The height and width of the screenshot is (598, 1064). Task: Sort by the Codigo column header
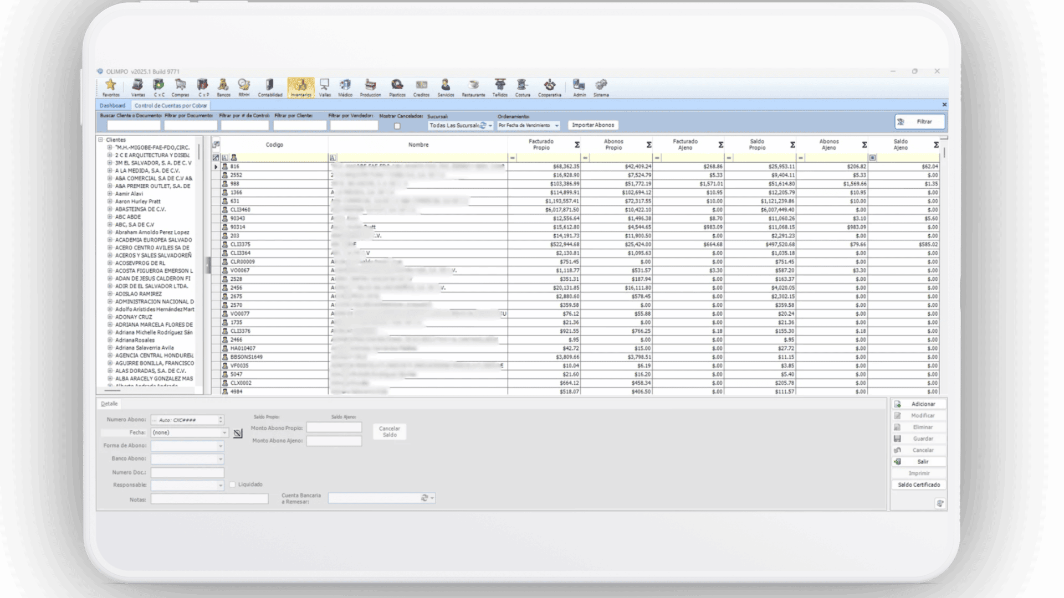click(274, 145)
